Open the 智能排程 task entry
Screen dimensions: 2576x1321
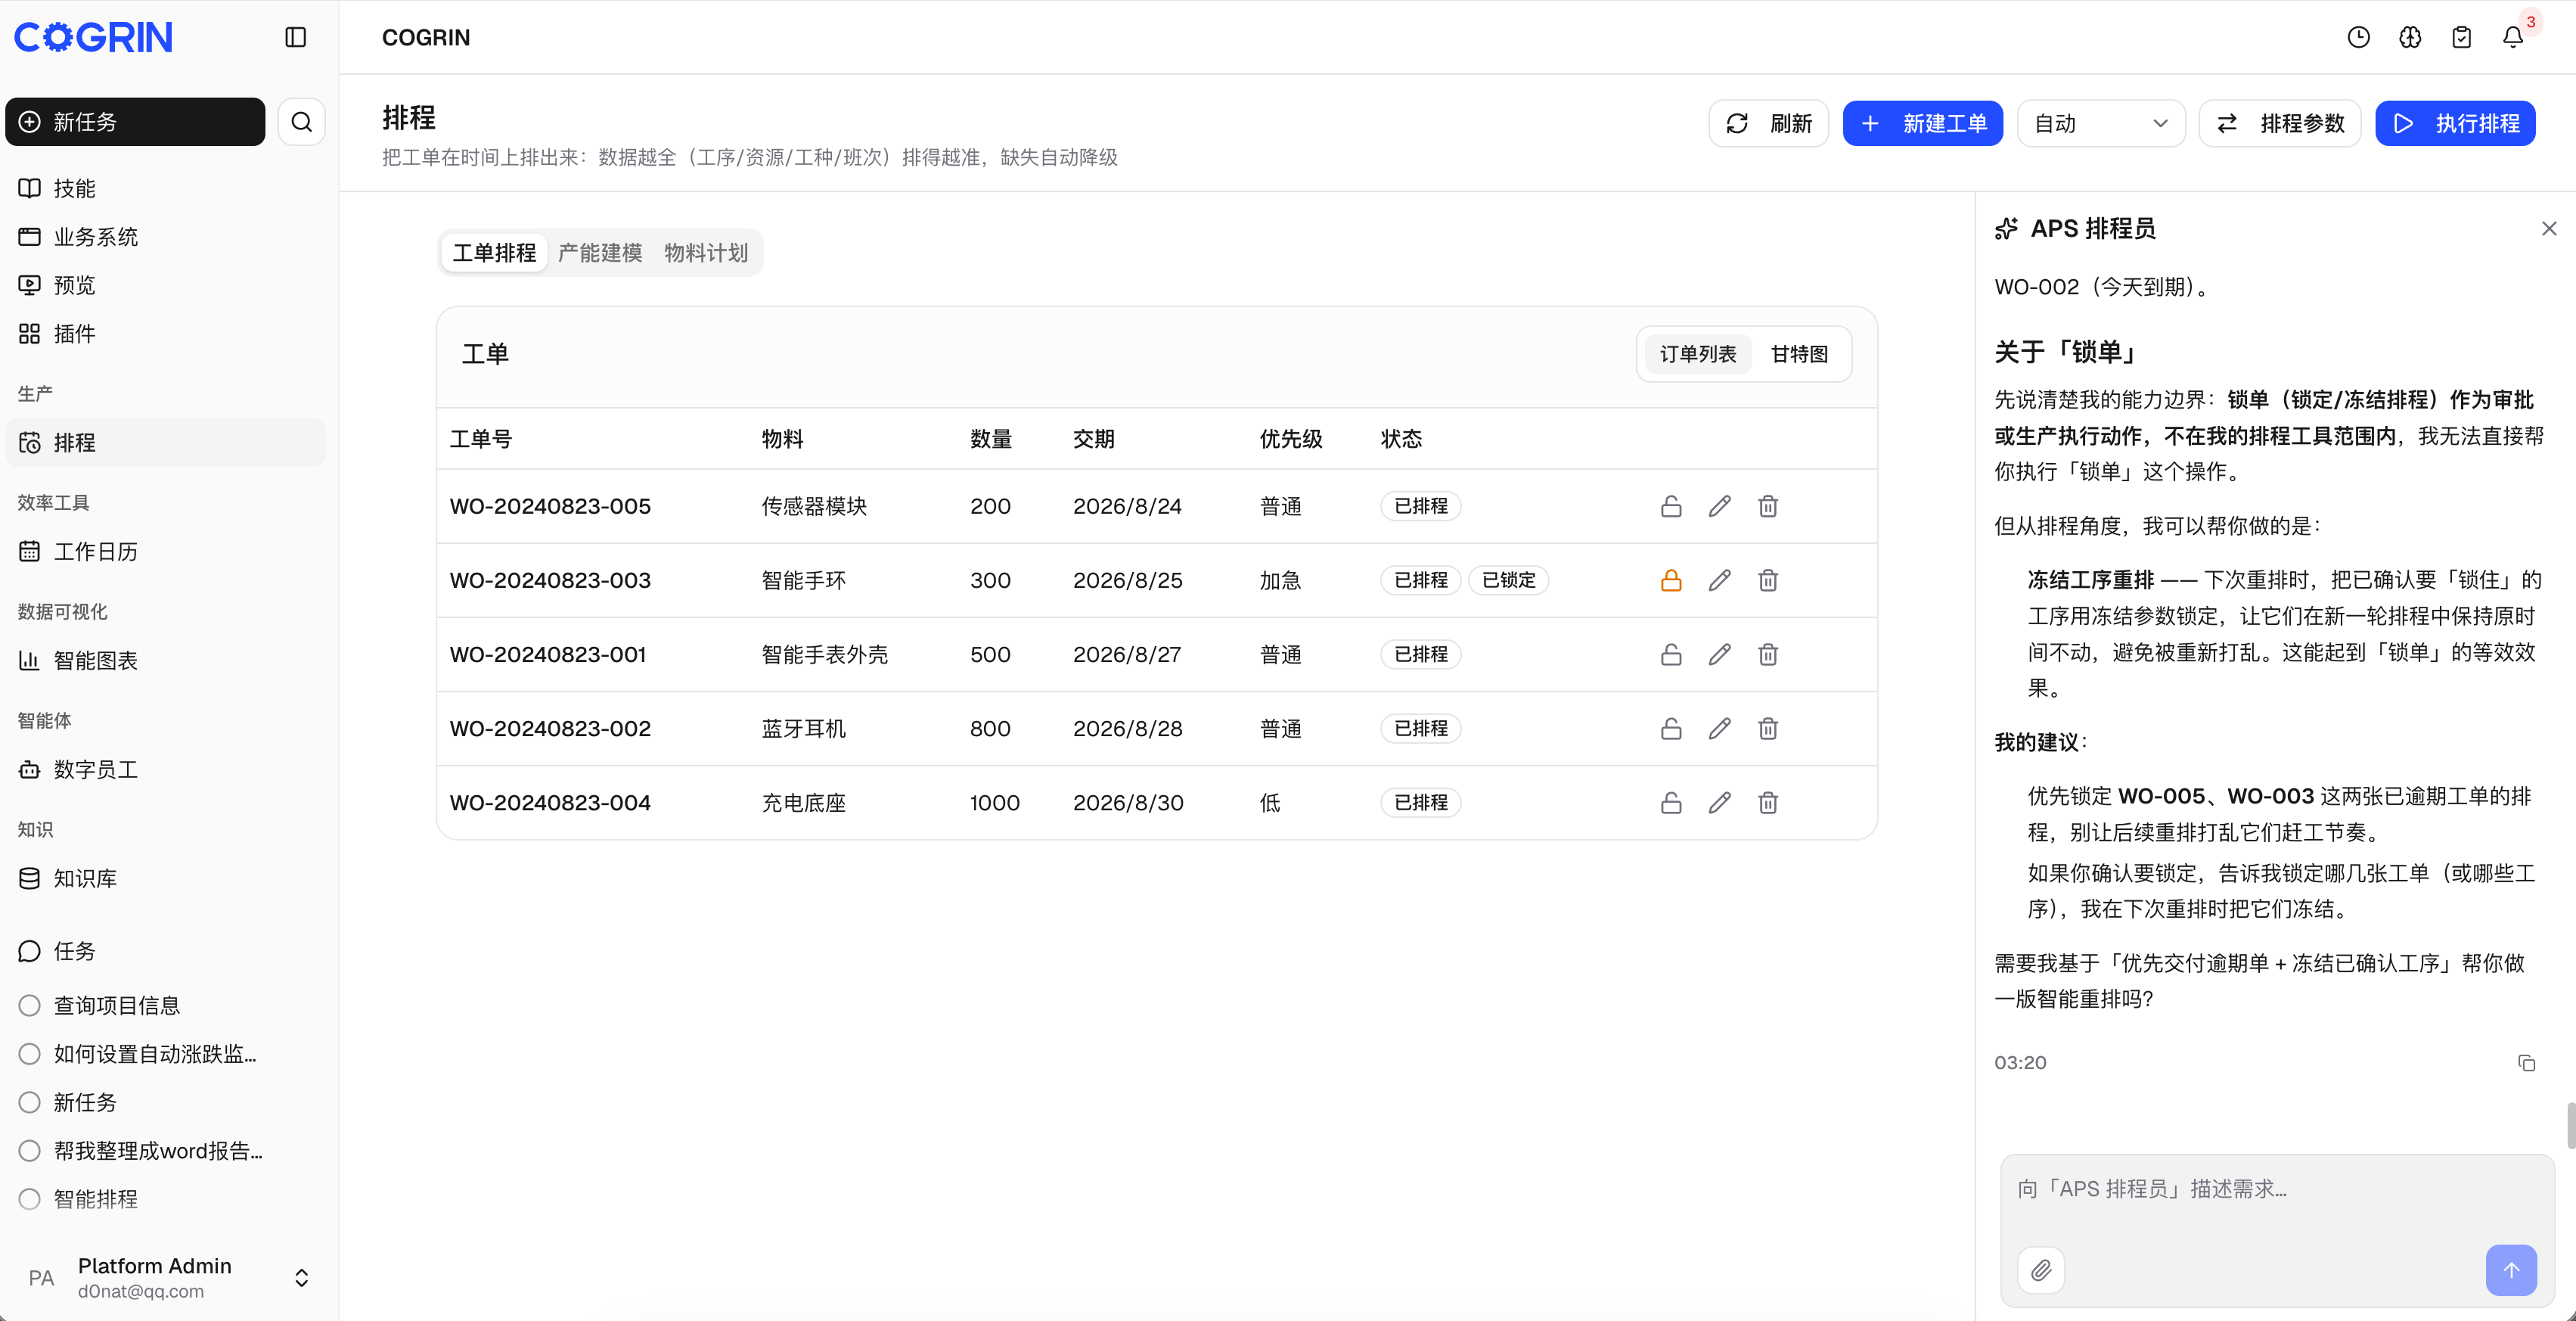[x=165, y=1199]
